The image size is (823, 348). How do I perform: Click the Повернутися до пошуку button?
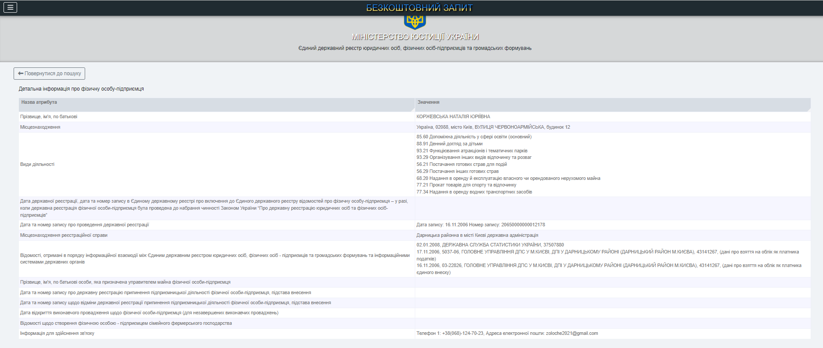[x=49, y=74]
